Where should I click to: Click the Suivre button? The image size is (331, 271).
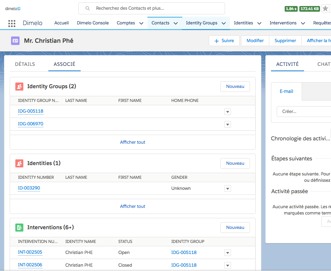tap(224, 41)
